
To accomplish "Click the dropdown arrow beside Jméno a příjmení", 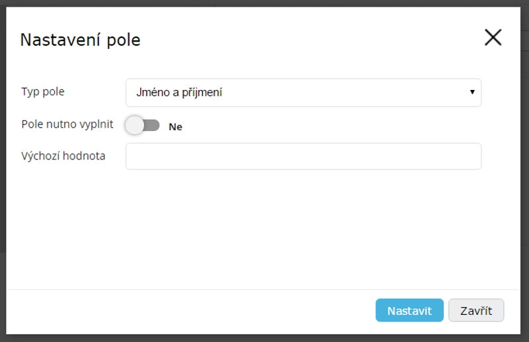I will point(472,92).
